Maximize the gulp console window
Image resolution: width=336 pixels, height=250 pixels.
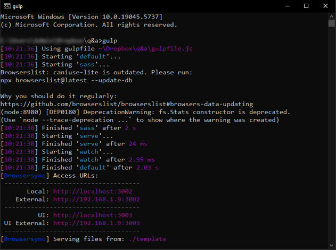click(306, 6)
